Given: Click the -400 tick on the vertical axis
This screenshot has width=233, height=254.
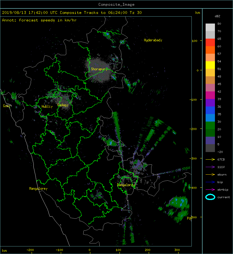Looking at the screenshot, I should 193,188.
